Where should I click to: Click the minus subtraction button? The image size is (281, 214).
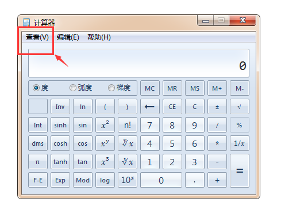(x=217, y=162)
